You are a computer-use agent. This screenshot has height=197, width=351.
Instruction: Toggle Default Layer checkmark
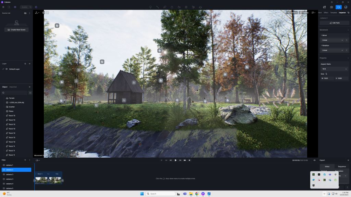[x=3, y=69]
